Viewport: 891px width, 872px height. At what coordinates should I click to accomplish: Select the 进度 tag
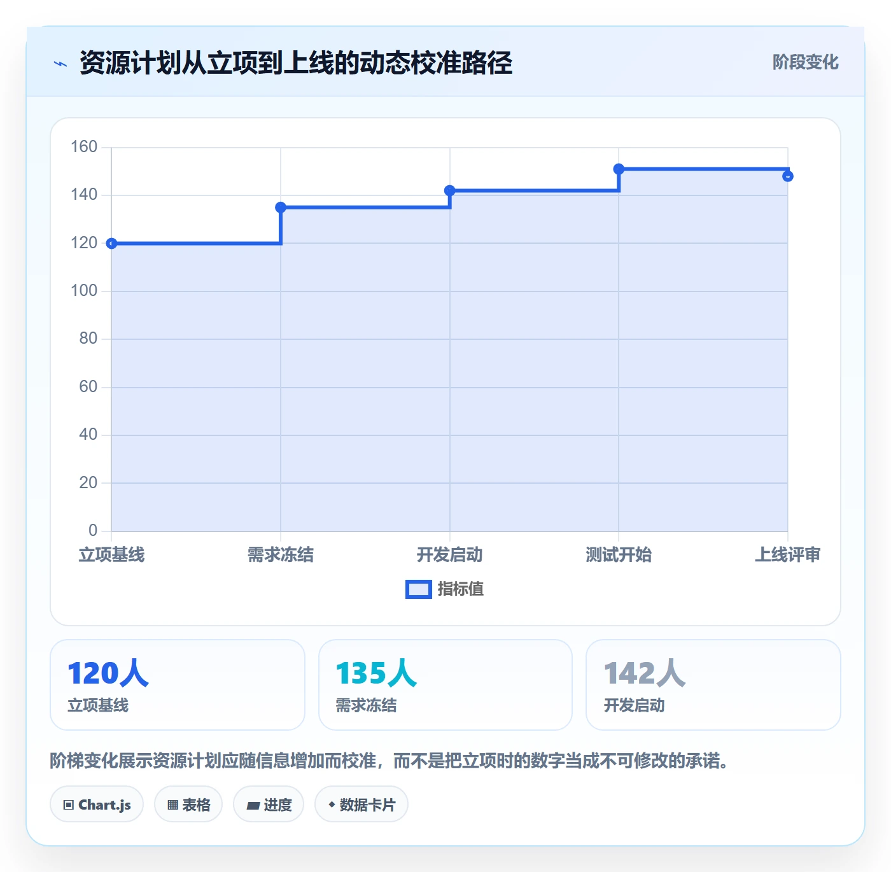[x=269, y=805]
